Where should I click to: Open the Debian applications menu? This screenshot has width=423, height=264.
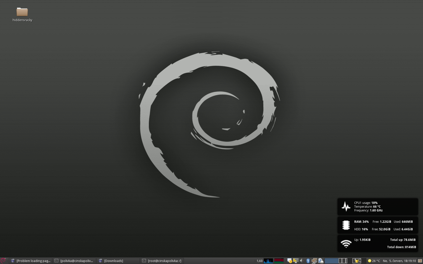click(x=3, y=261)
